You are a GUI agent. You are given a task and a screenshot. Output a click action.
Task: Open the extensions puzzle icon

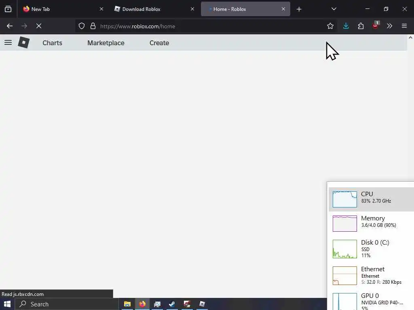pos(361,26)
